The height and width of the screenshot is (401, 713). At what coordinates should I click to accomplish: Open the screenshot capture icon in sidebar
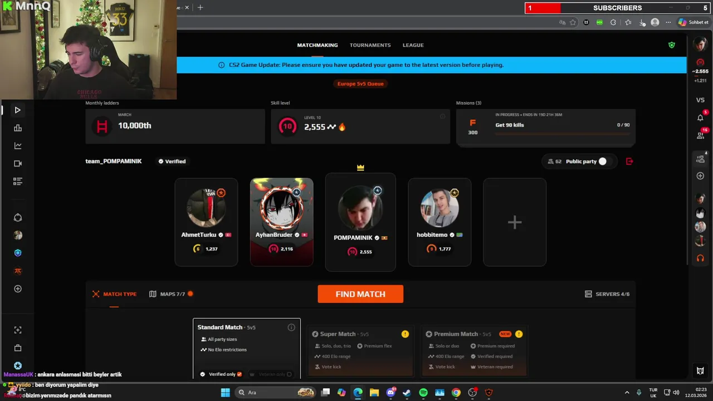pos(18,330)
